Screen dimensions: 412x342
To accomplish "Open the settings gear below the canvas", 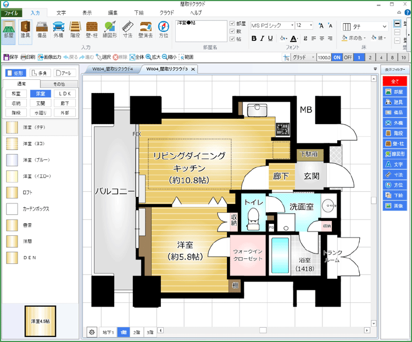I will coord(91,332).
